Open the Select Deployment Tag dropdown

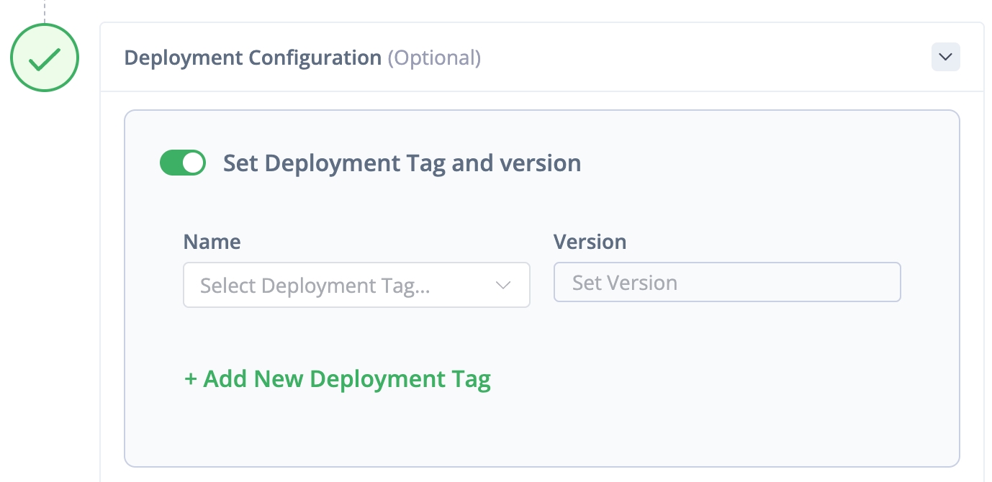356,286
